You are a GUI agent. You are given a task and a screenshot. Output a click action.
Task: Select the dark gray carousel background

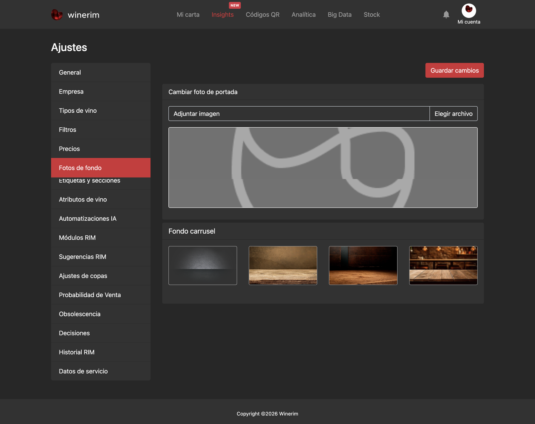(203, 265)
